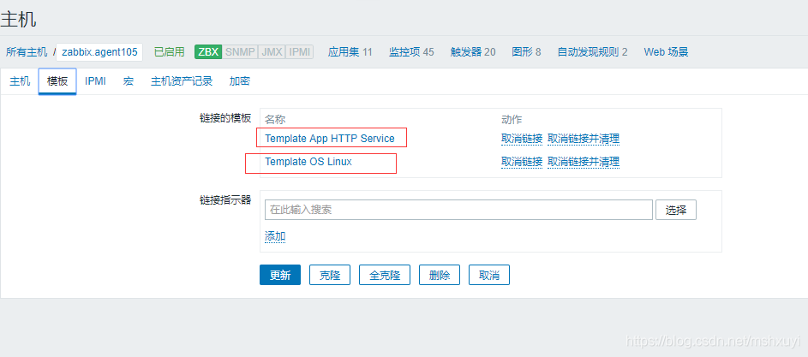Screen dimensions: 808x357
Task: Click the 名称 column header text
Action: click(x=275, y=120)
